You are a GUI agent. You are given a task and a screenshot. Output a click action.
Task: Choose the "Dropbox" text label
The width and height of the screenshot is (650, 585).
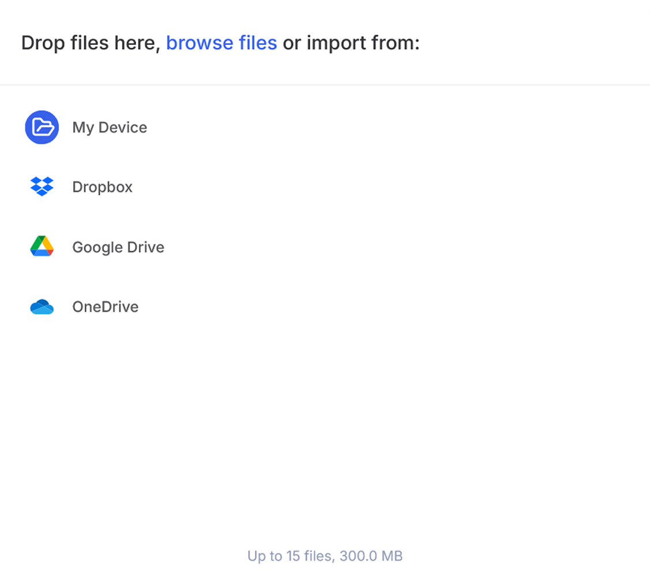pyautogui.click(x=102, y=187)
